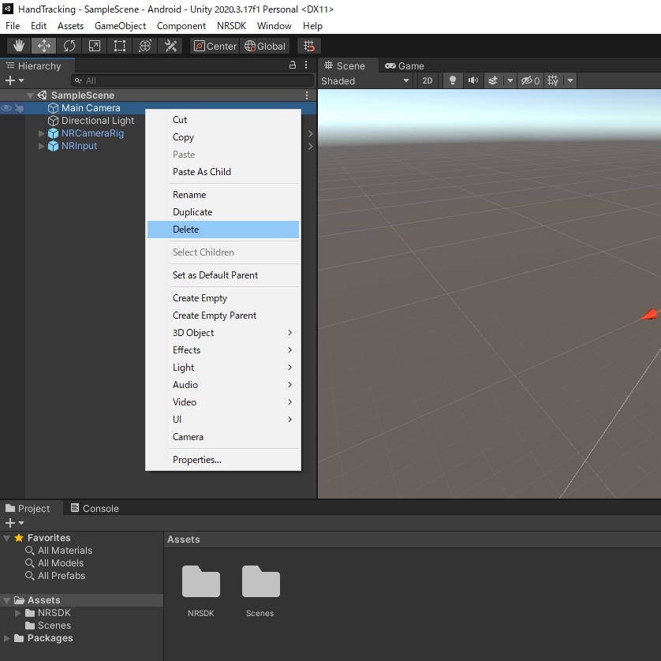Toggle Global handle rotation
Viewport: 661px width, 661px height.
pos(265,46)
